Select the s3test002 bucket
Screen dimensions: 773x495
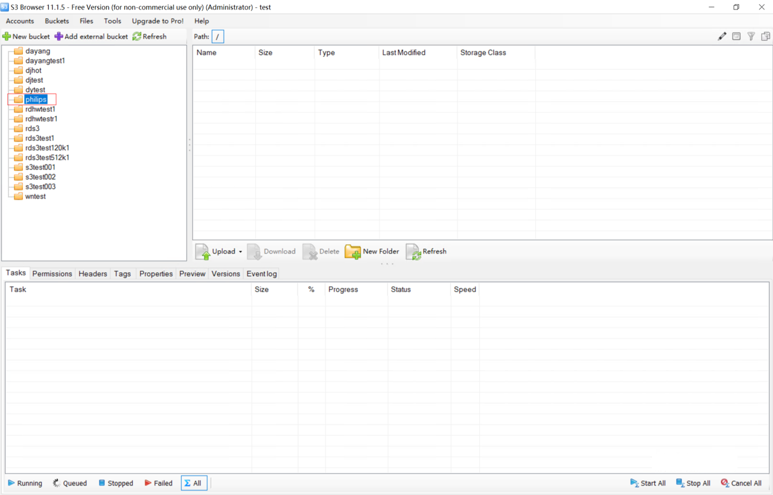point(40,177)
